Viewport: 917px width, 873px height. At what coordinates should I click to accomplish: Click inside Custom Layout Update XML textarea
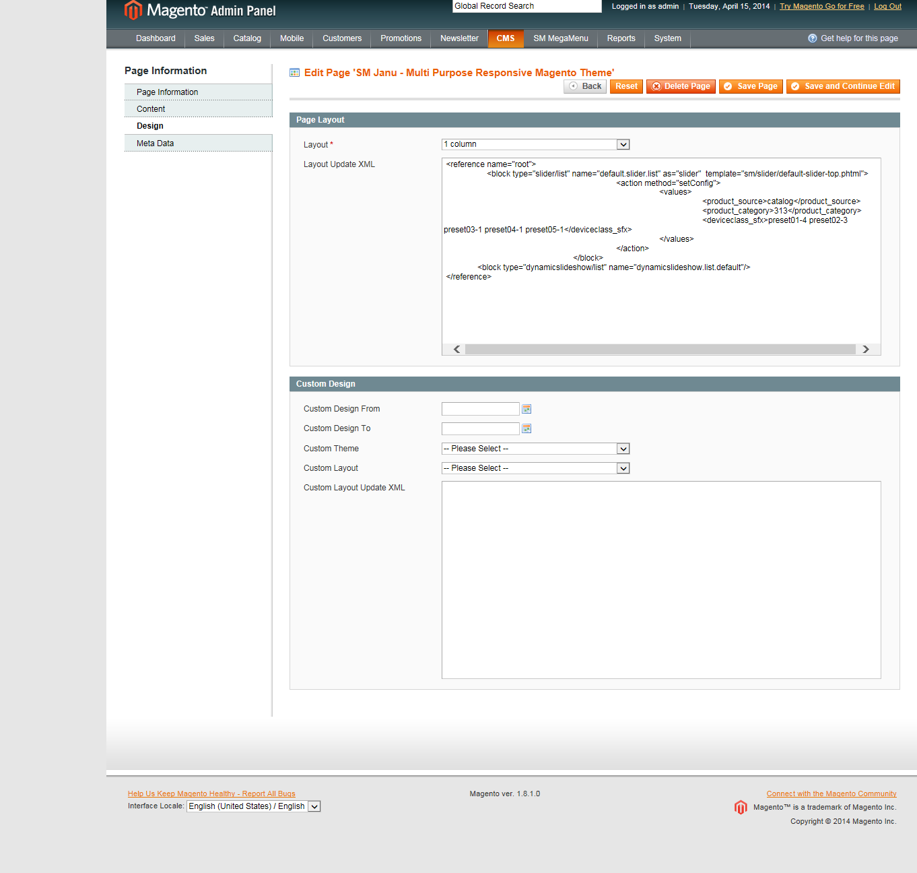point(661,580)
